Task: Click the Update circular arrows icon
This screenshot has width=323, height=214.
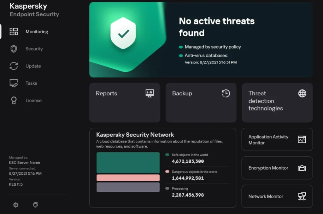Action: click(x=14, y=66)
